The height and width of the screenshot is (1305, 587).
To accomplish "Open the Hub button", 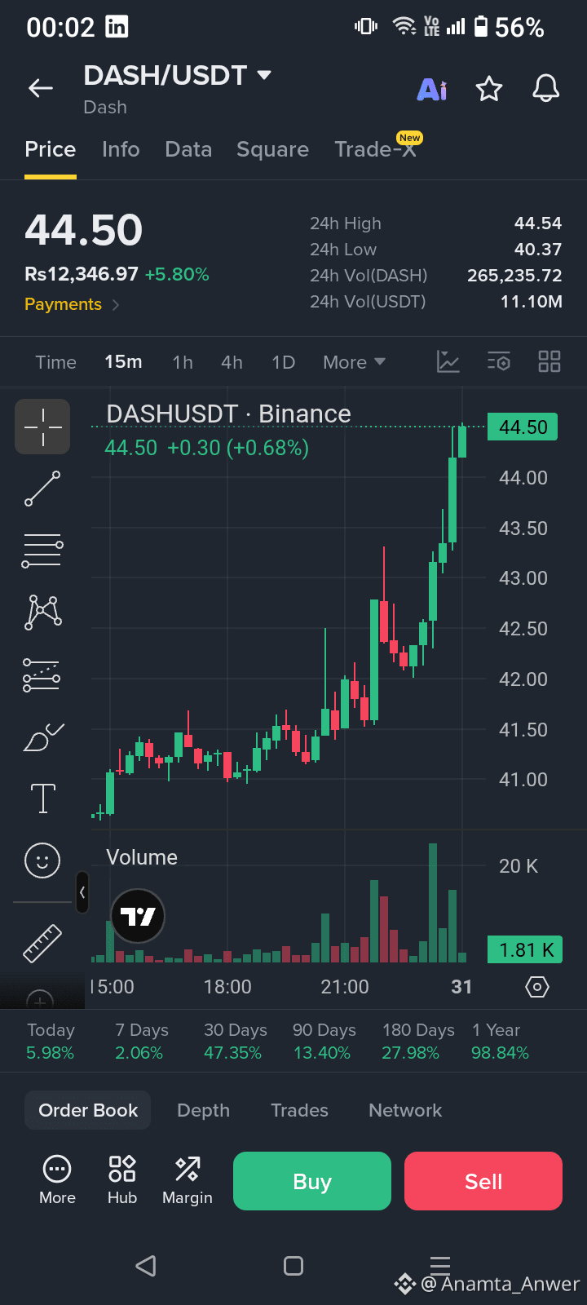I will click(122, 1180).
